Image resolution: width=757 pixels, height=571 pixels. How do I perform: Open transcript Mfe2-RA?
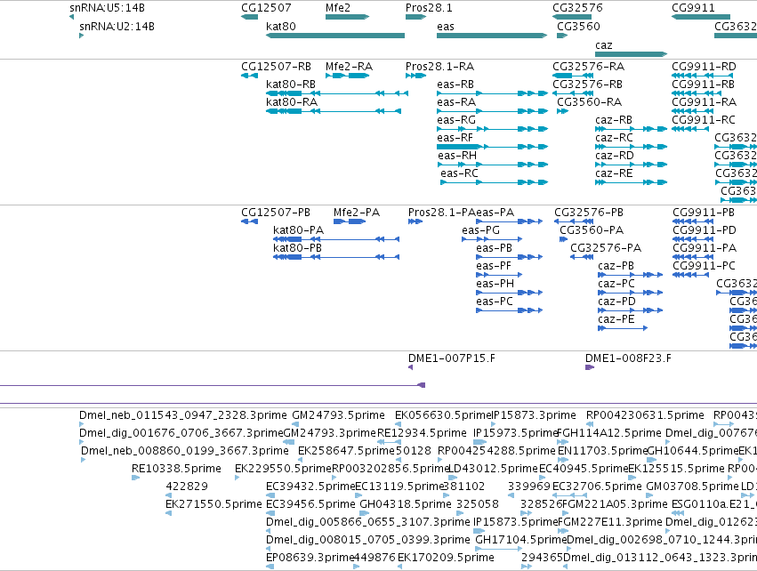pos(349,67)
